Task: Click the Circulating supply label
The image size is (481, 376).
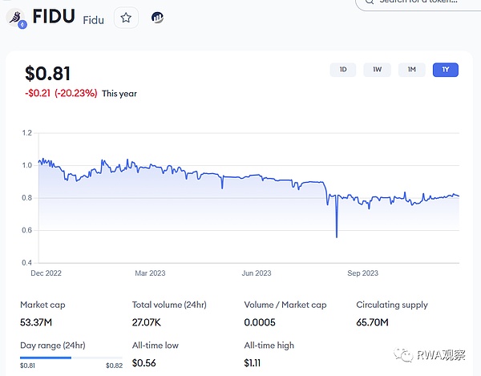Action: coord(392,305)
